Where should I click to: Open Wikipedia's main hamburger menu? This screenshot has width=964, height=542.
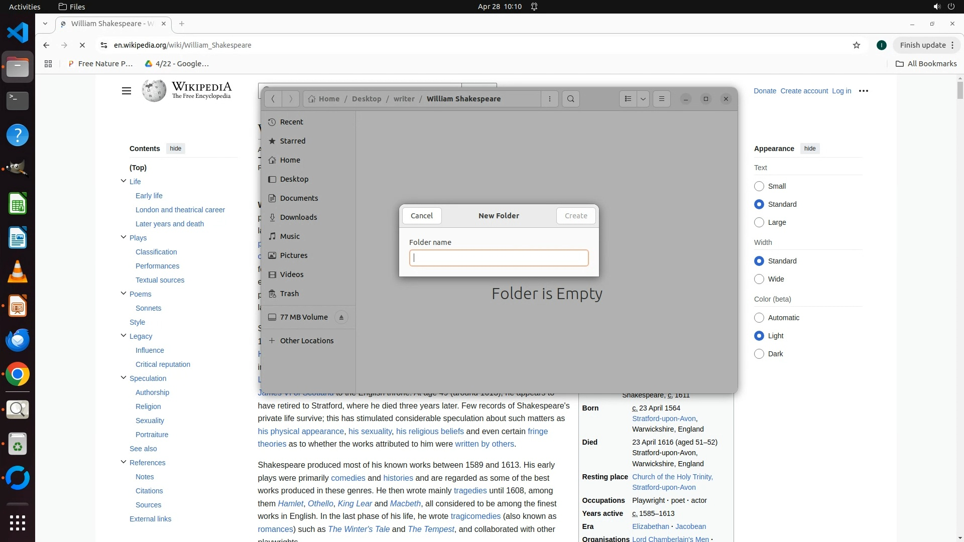click(x=127, y=91)
